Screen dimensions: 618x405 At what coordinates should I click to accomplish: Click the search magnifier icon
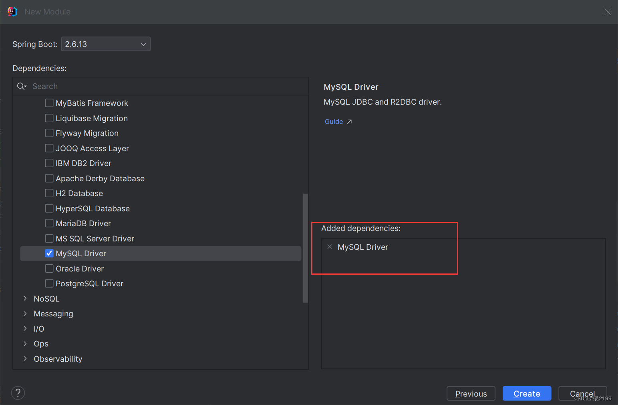pos(22,86)
